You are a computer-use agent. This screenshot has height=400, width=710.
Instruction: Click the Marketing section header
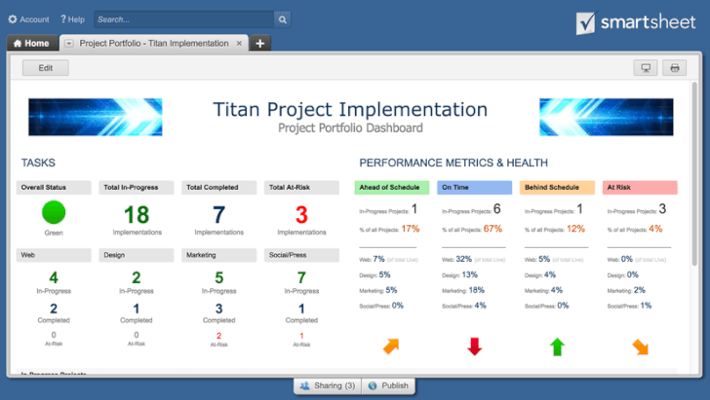click(x=218, y=255)
